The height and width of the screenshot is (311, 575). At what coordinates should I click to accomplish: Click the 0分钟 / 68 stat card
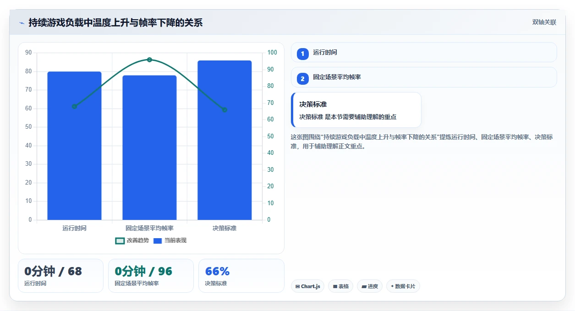pos(60,276)
